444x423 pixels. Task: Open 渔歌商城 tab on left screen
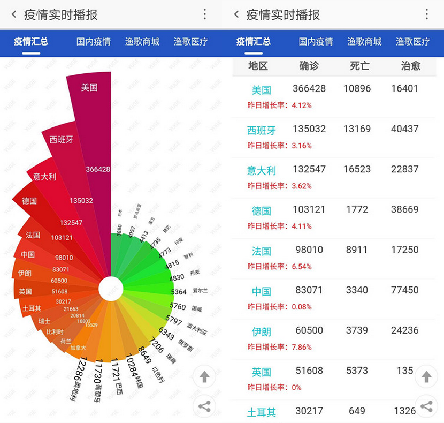pos(142,41)
